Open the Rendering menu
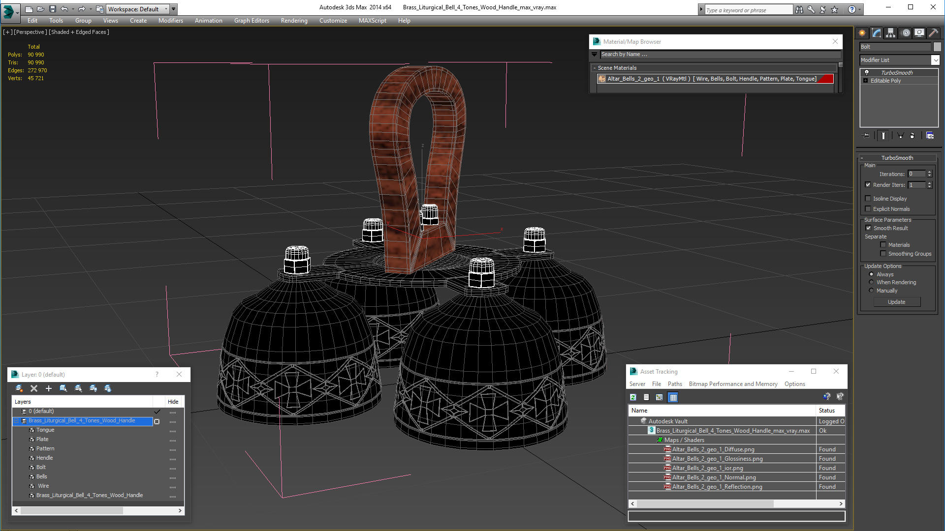The height and width of the screenshot is (531, 945). (x=294, y=21)
